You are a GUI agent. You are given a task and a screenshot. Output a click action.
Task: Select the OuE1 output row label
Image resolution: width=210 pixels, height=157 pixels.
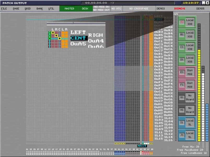click(x=159, y=66)
